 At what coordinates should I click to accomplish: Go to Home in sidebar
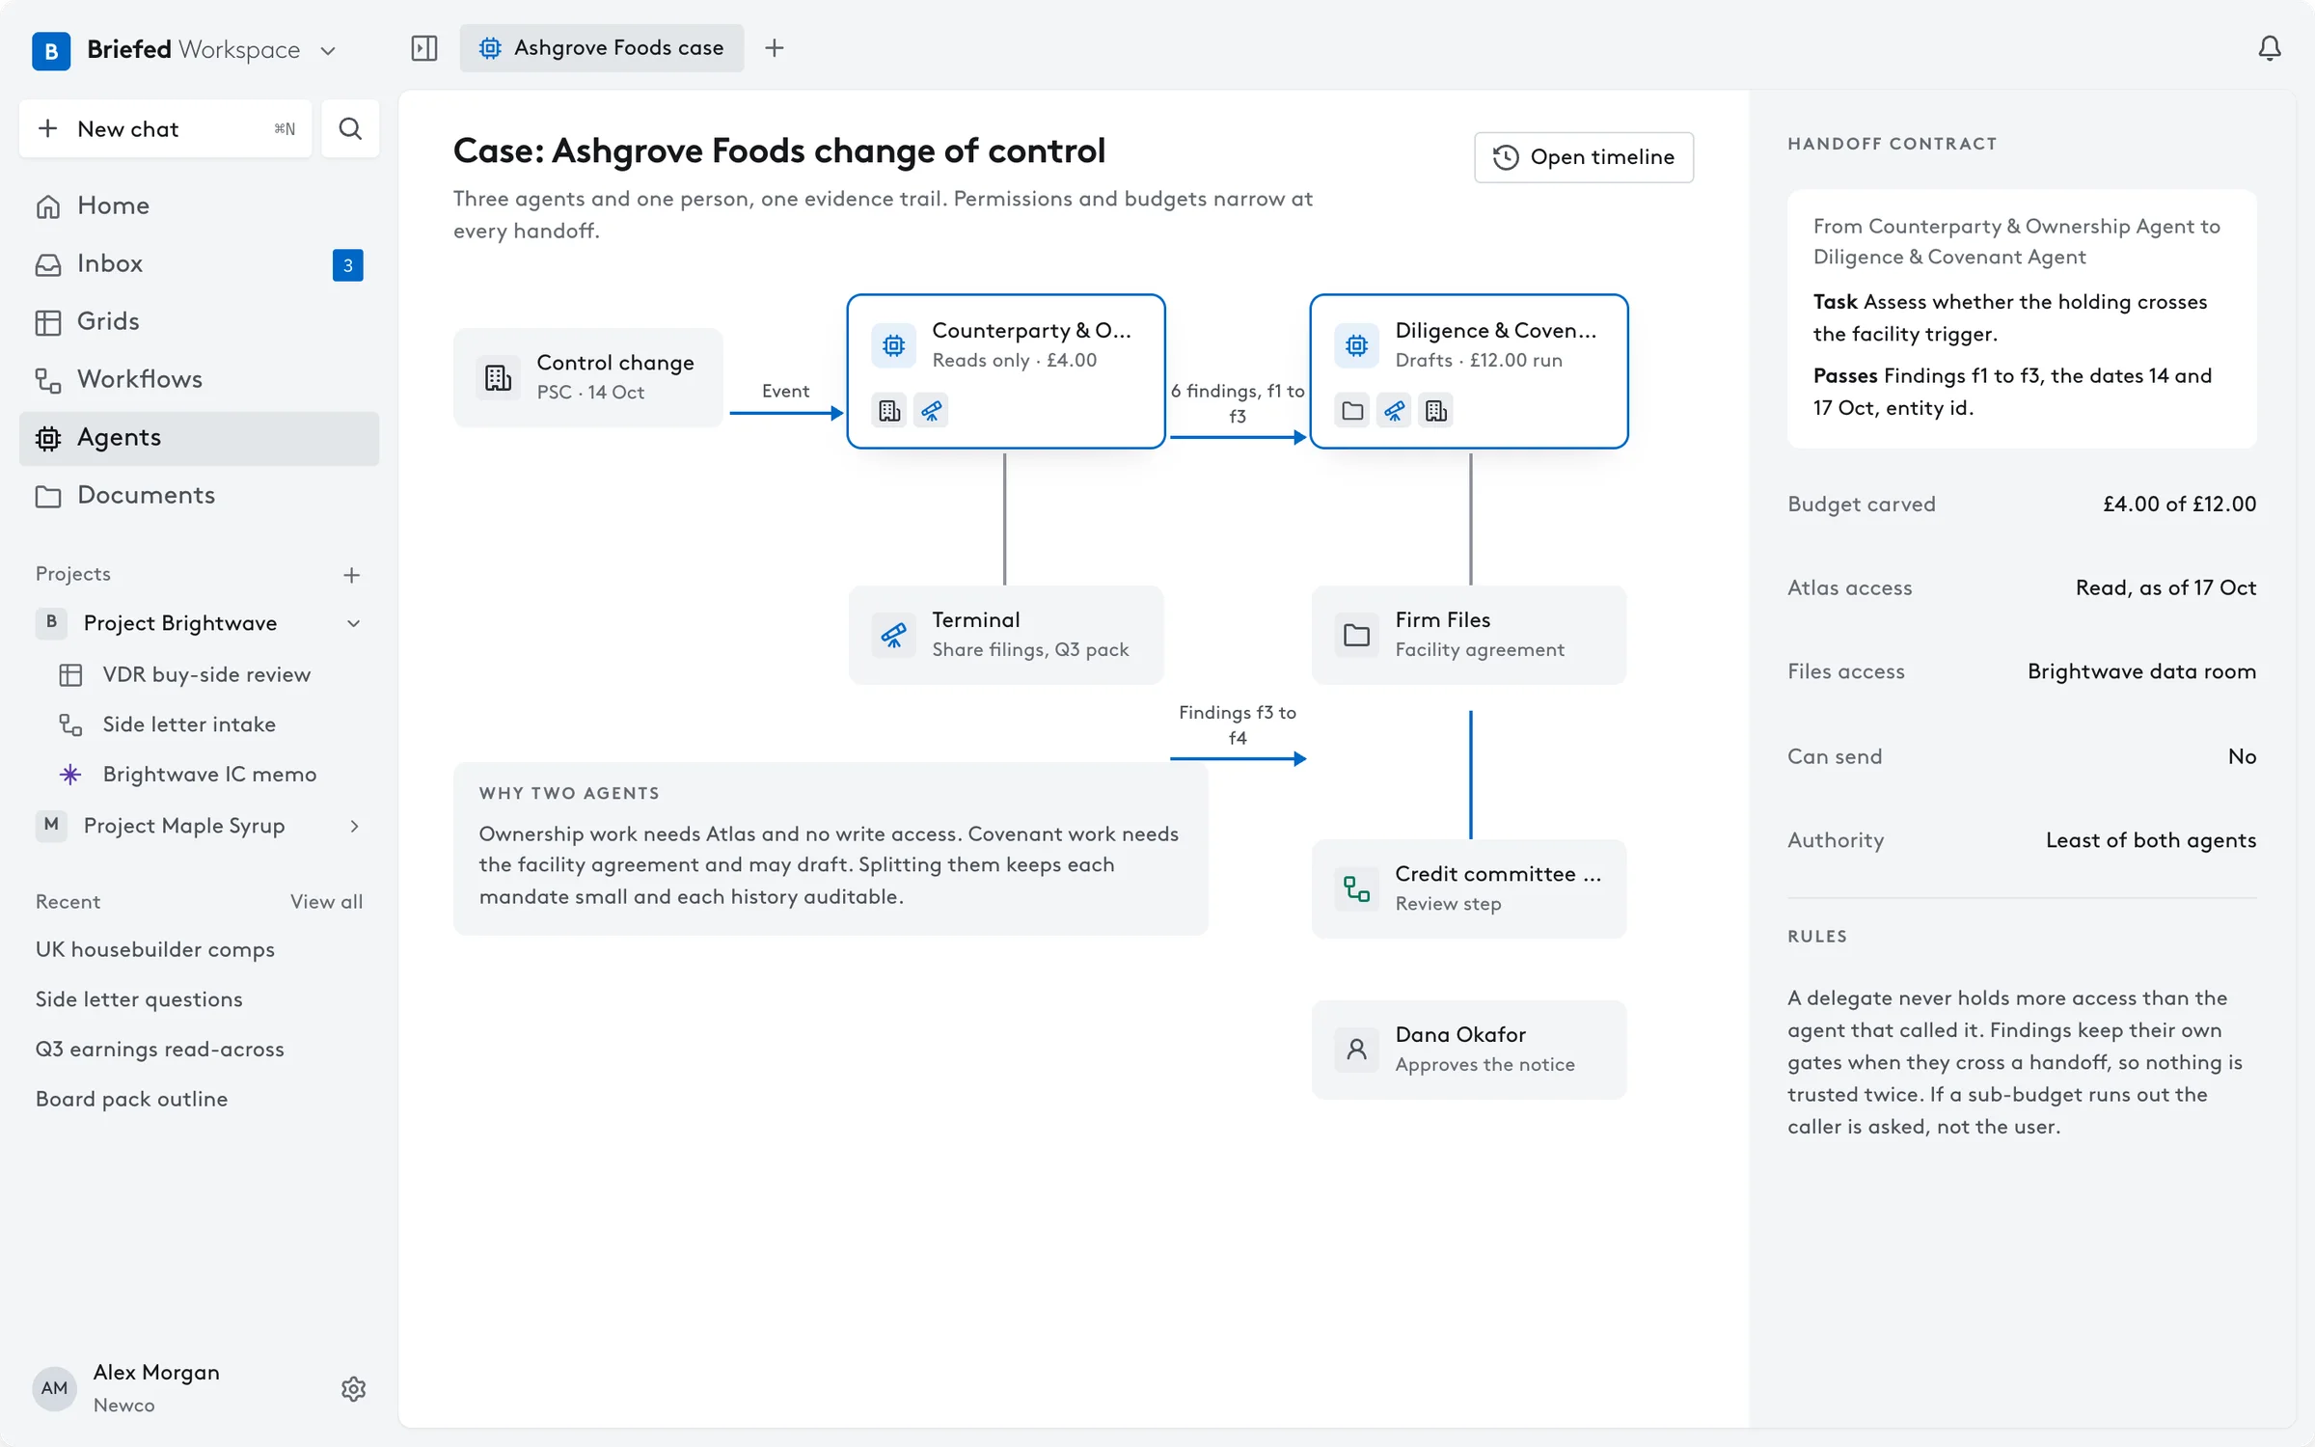tap(199, 205)
